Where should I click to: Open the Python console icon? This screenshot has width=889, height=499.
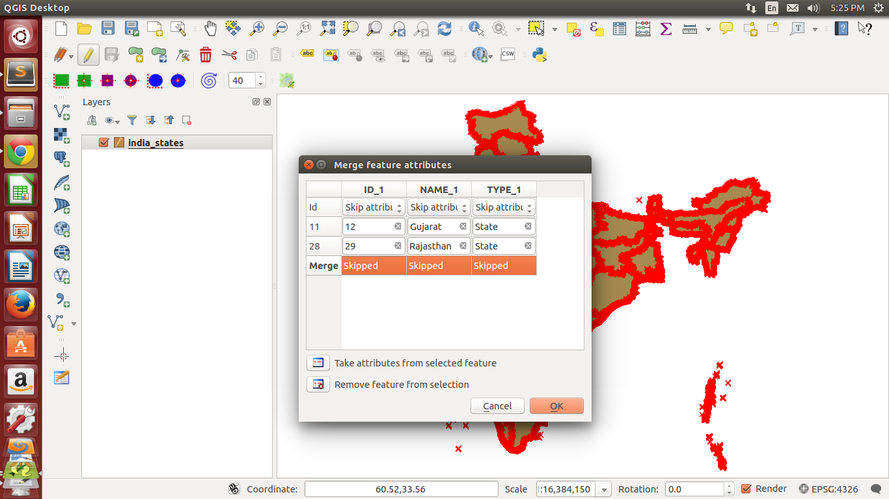pyautogui.click(x=540, y=55)
